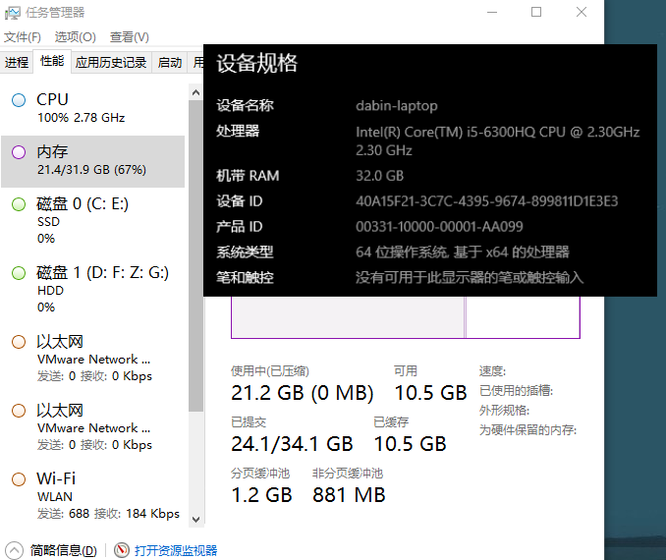This screenshot has height=560, width=666.
Task: Open the 打开资源监视器 link
Action: coord(176,551)
